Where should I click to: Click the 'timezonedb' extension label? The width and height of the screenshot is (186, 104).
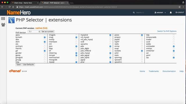tap(151, 37)
